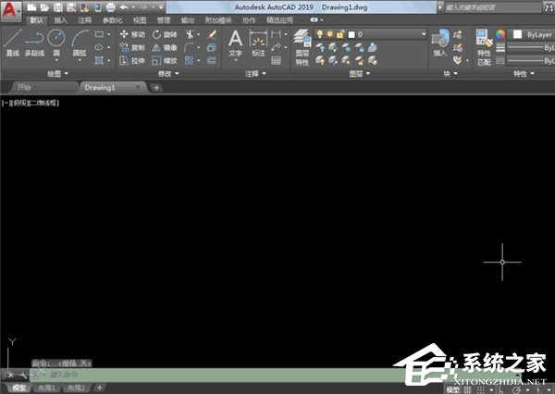This screenshot has width=555, height=394.
Task: Select the Text (文字) tool
Action: pyautogui.click(x=235, y=43)
